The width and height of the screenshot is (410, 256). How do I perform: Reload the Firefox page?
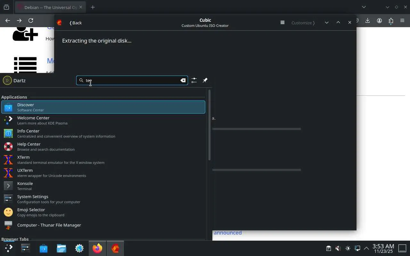point(31,20)
